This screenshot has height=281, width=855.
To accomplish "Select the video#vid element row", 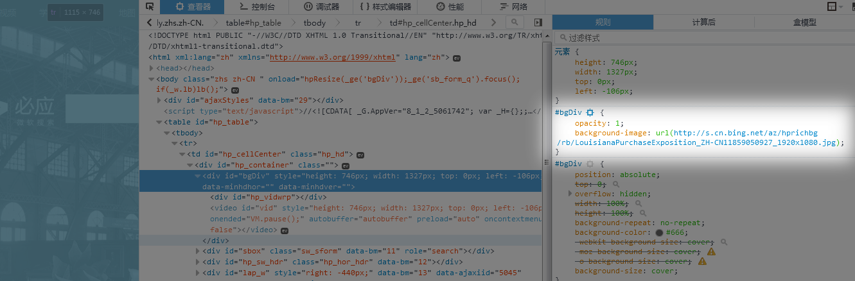I will click(340, 219).
